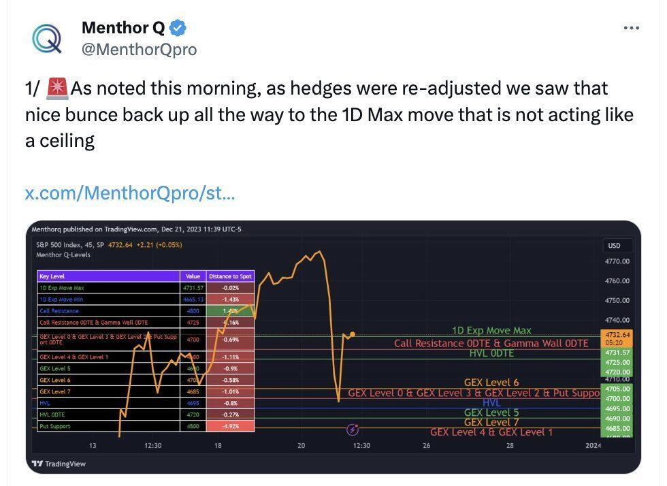Click the blue verified checkmark badge
This screenshot has width=667, height=486.
pos(178,28)
